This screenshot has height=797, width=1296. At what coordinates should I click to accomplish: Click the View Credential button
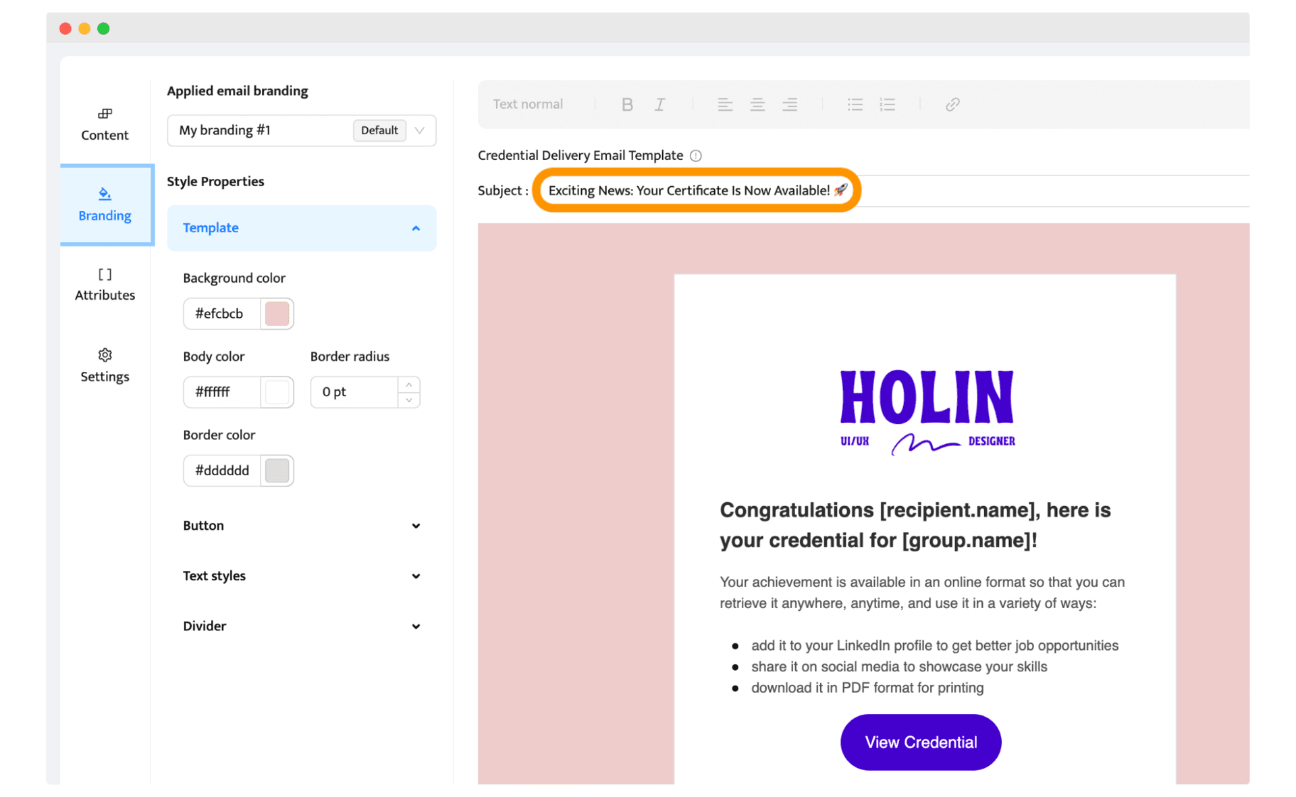(920, 742)
